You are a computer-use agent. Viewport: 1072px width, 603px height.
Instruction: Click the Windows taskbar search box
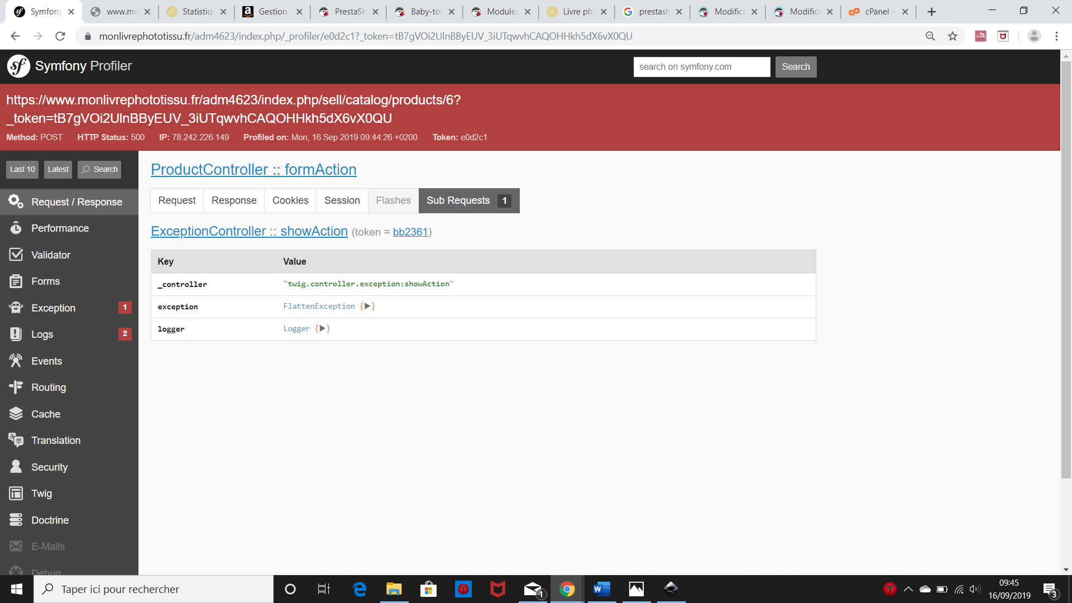point(154,589)
